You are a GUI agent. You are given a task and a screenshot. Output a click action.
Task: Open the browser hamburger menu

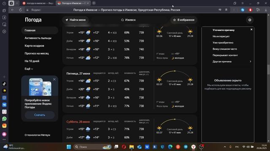click(243, 3)
